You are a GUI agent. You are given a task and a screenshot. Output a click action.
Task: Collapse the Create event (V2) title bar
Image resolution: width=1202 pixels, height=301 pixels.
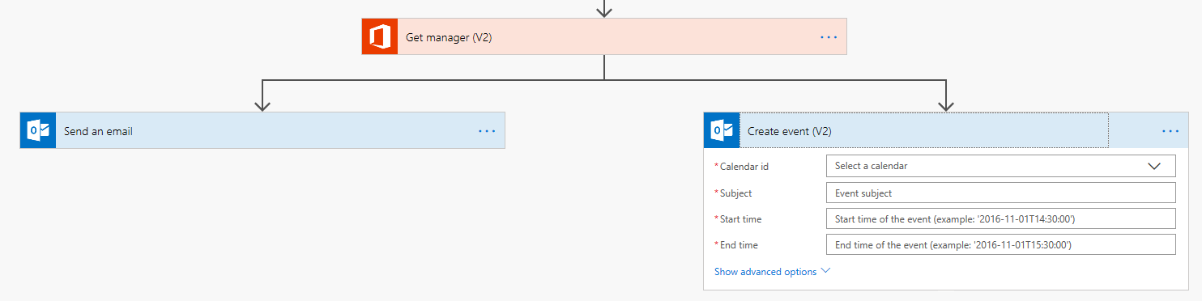[923, 130]
